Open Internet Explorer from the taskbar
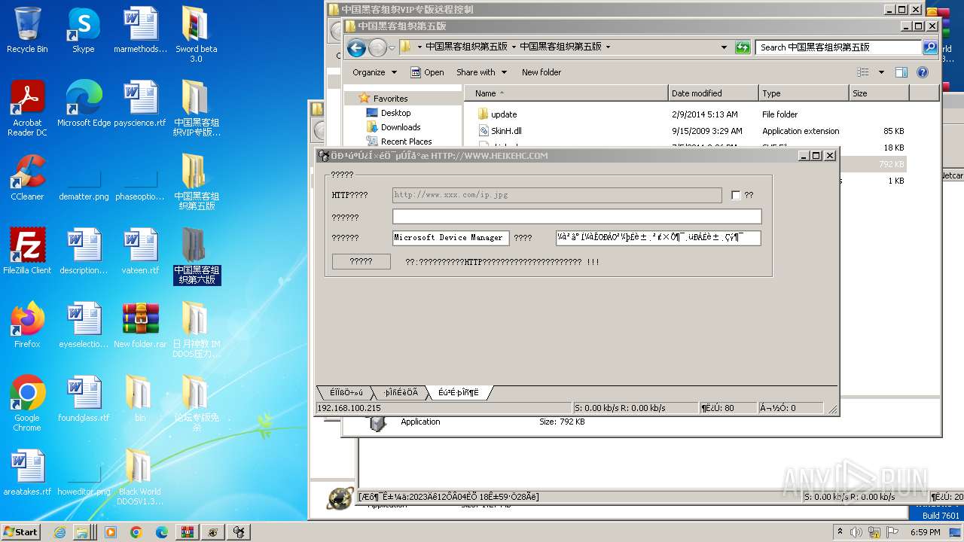964x542 pixels. click(x=60, y=532)
